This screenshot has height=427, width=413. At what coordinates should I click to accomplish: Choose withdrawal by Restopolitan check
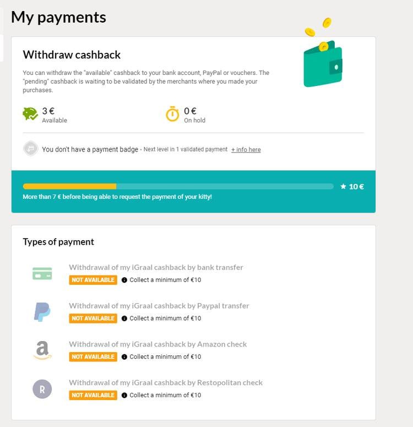[166, 383]
